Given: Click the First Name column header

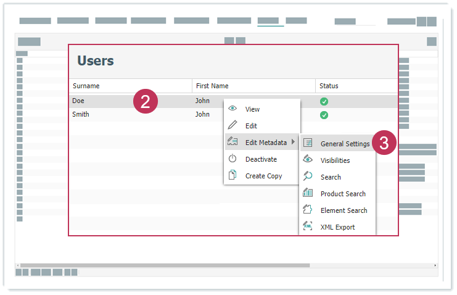Looking at the screenshot, I should [212, 86].
